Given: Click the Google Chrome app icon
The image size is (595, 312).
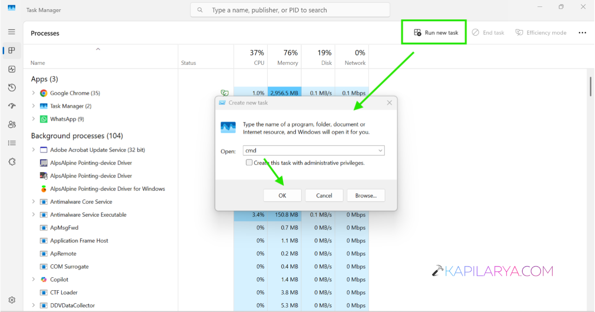Looking at the screenshot, I should [x=44, y=93].
